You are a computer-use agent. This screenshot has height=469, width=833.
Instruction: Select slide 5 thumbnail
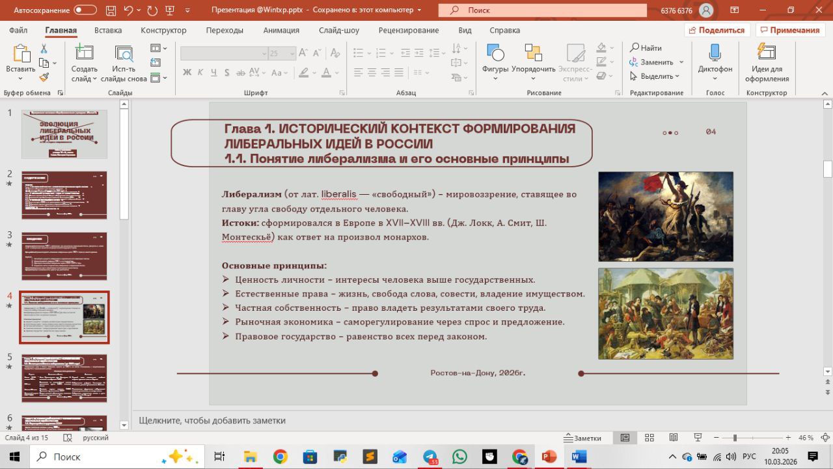point(64,378)
